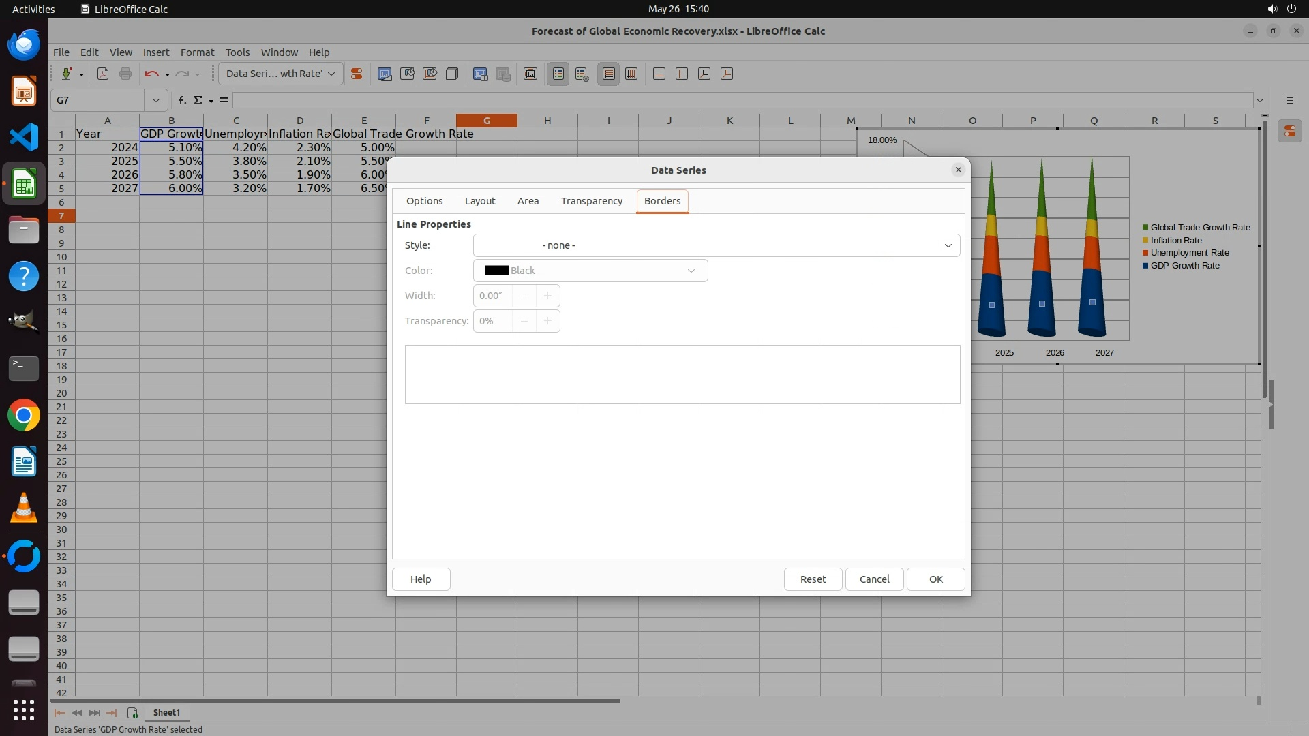
Task: Open the Chart Type icon
Action: pos(385,74)
